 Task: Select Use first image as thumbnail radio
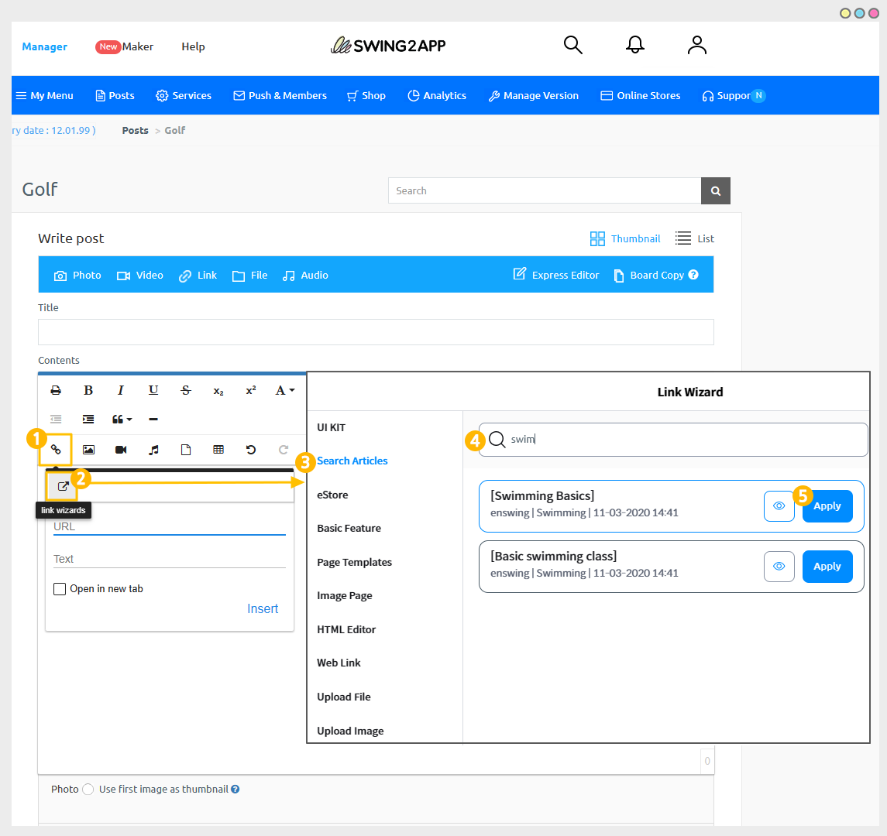click(88, 789)
